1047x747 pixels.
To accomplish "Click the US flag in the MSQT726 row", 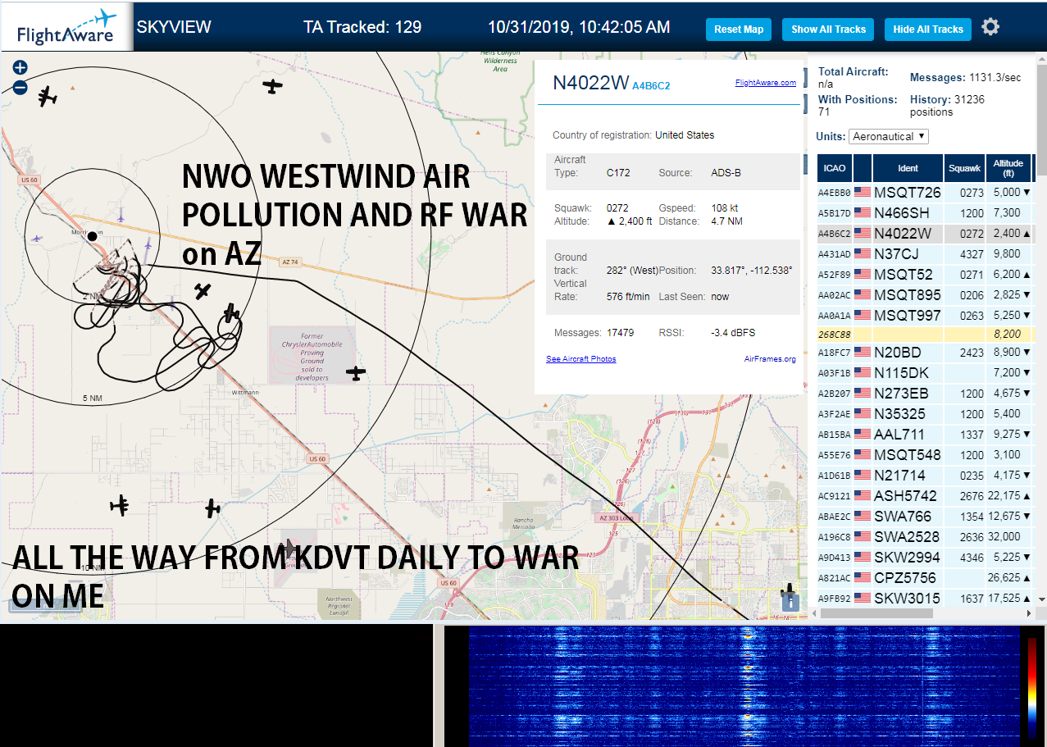I will coord(862,193).
